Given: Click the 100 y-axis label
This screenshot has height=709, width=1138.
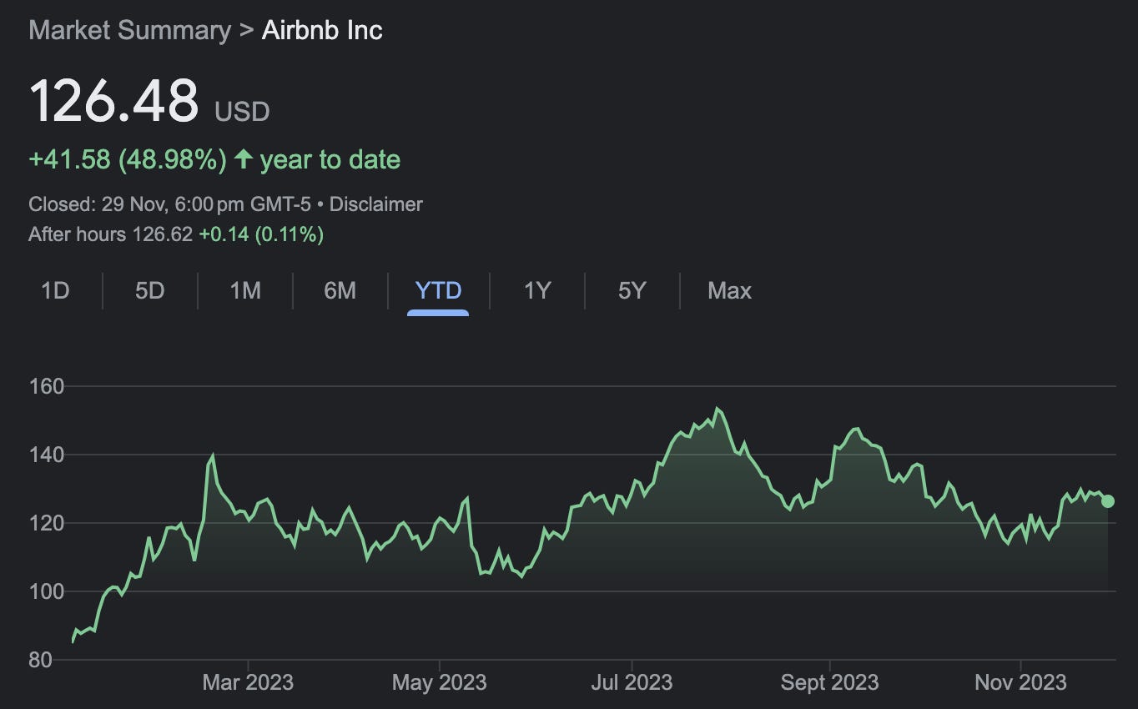Looking at the screenshot, I should [47, 592].
